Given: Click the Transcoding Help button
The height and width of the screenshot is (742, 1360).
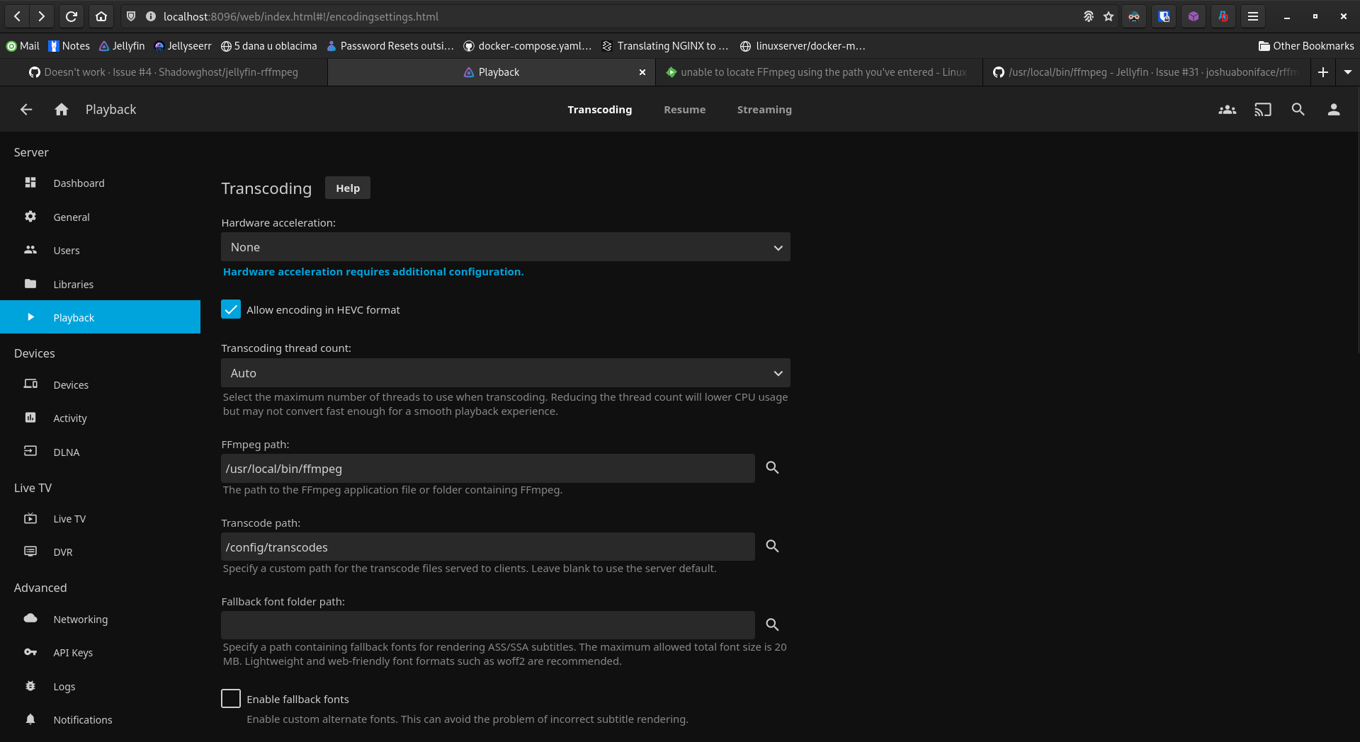Looking at the screenshot, I should point(347,188).
